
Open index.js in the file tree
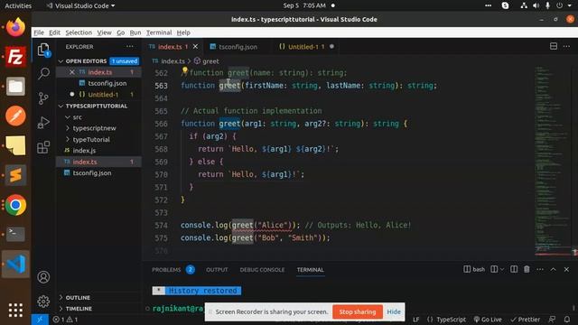[98, 151]
